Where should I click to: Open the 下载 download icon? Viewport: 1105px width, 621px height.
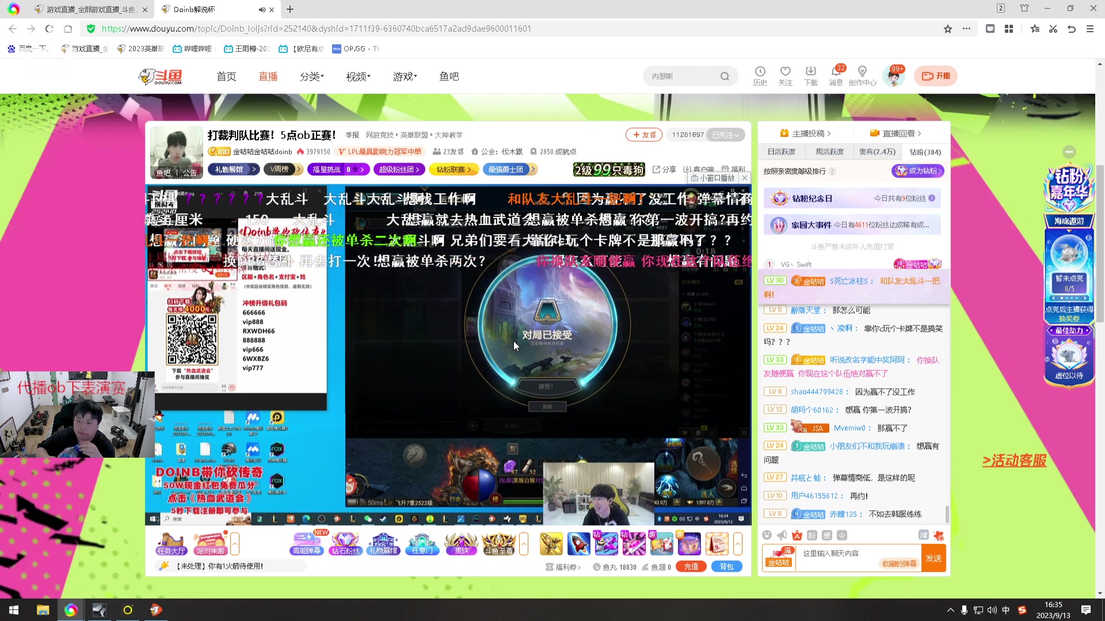point(810,76)
